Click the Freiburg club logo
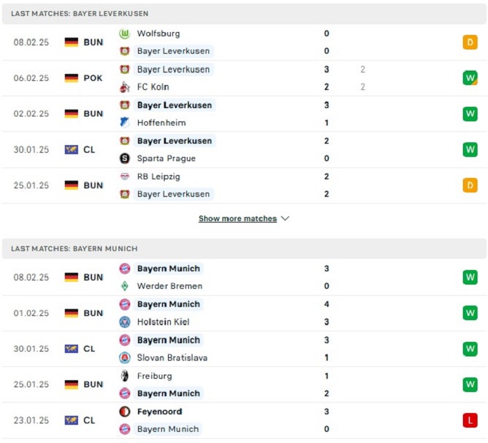488x443 pixels. click(x=125, y=376)
